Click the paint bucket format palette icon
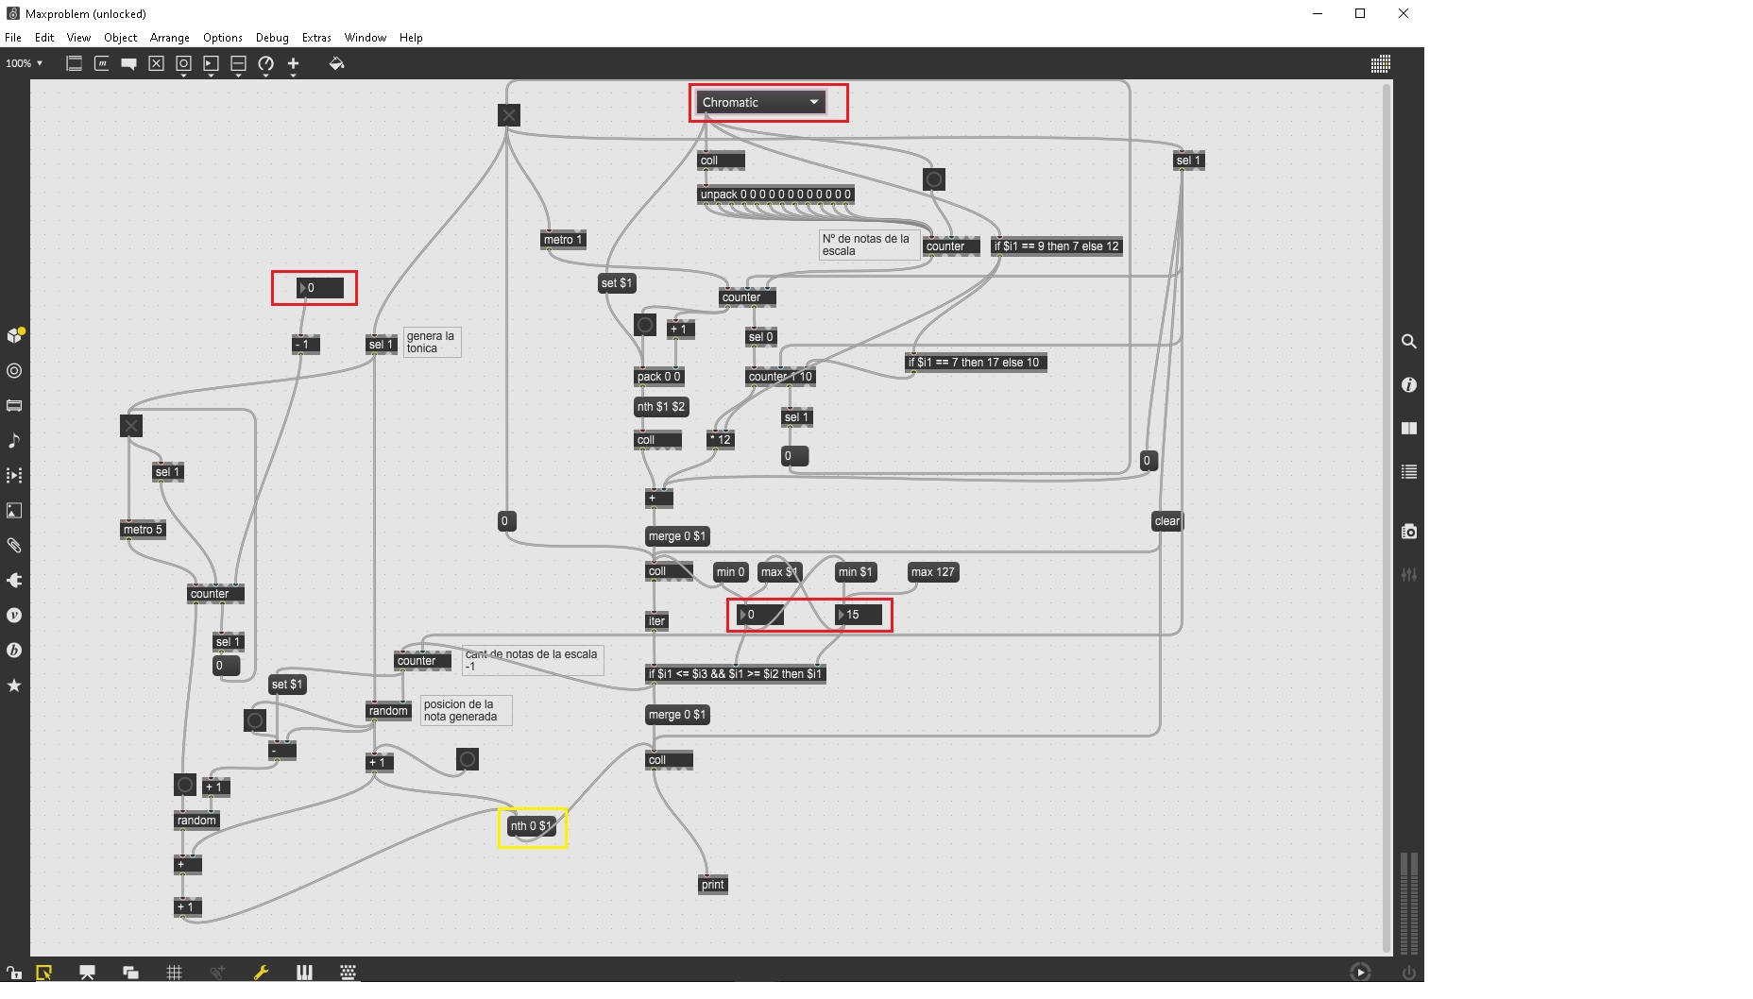 pyautogui.click(x=336, y=63)
